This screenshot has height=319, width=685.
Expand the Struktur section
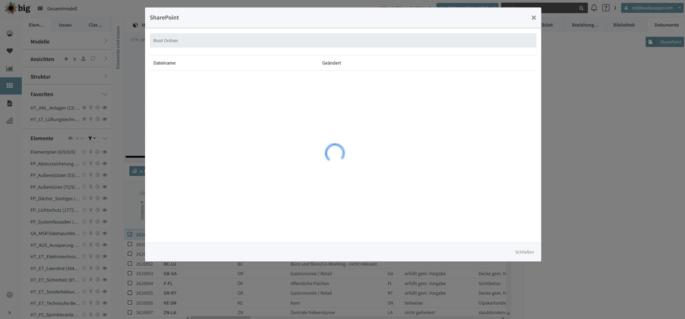pos(106,76)
